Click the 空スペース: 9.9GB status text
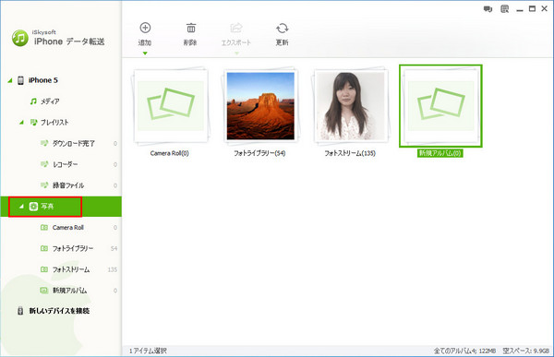The width and height of the screenshot is (554, 357). tap(526, 351)
